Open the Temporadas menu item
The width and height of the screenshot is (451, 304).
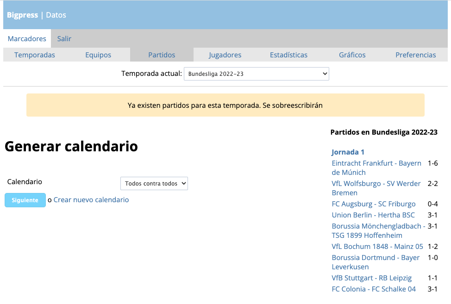(35, 55)
